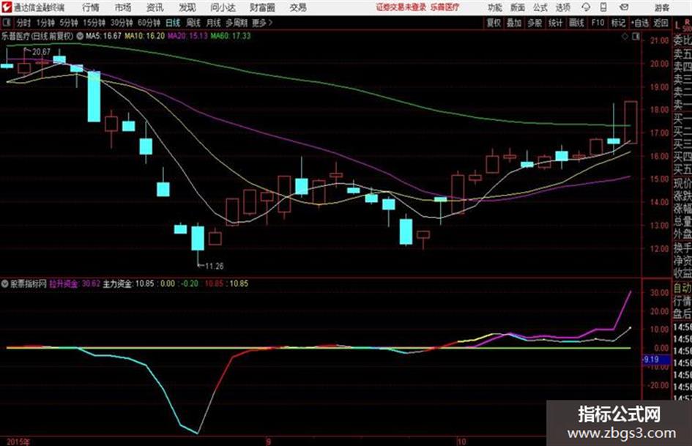The image size is (692, 446).
Task: Click the L label in right quote panel
Action: 677,26
